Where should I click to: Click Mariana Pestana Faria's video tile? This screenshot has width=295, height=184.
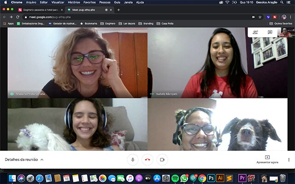pos(77,62)
